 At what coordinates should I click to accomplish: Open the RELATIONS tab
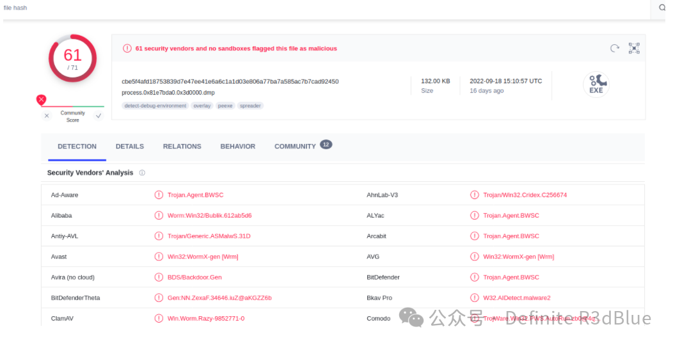[182, 147]
